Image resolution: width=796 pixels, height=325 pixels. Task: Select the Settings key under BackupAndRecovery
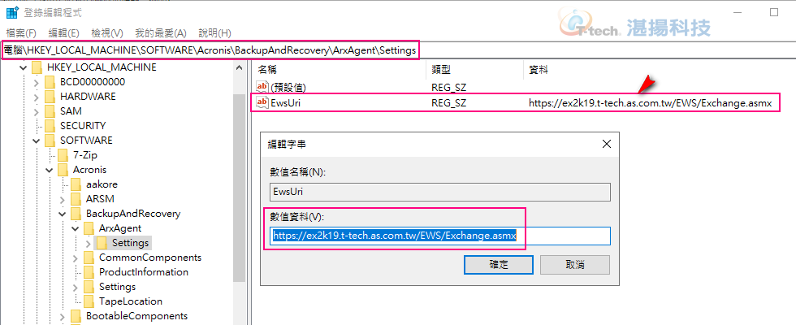coord(117,287)
